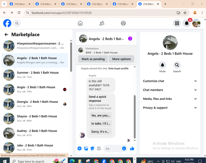
Task: Expand Customize chat section
Action: pos(170,81)
